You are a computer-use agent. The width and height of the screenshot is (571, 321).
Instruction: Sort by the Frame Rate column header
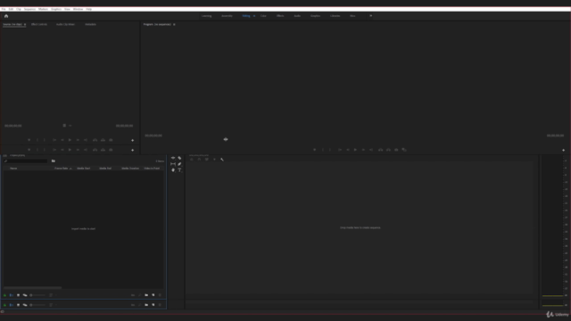(62, 169)
